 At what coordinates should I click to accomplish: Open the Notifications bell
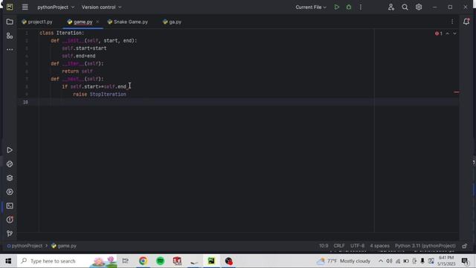[x=466, y=22]
